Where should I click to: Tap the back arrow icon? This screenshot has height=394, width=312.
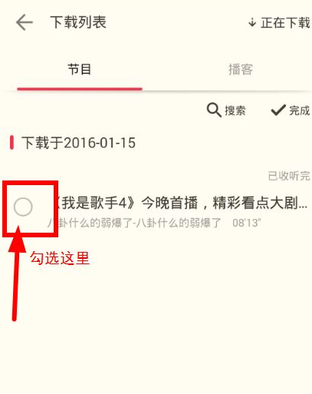[25, 22]
